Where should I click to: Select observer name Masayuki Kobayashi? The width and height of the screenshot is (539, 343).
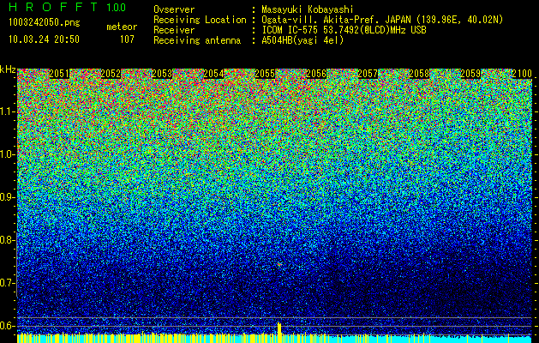pyautogui.click(x=307, y=9)
